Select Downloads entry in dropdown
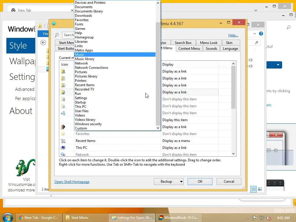296x222 pixels. coord(115,16)
